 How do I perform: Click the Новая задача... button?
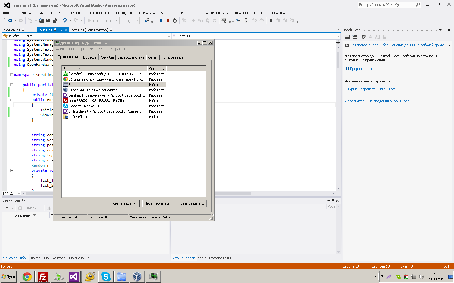point(191,203)
